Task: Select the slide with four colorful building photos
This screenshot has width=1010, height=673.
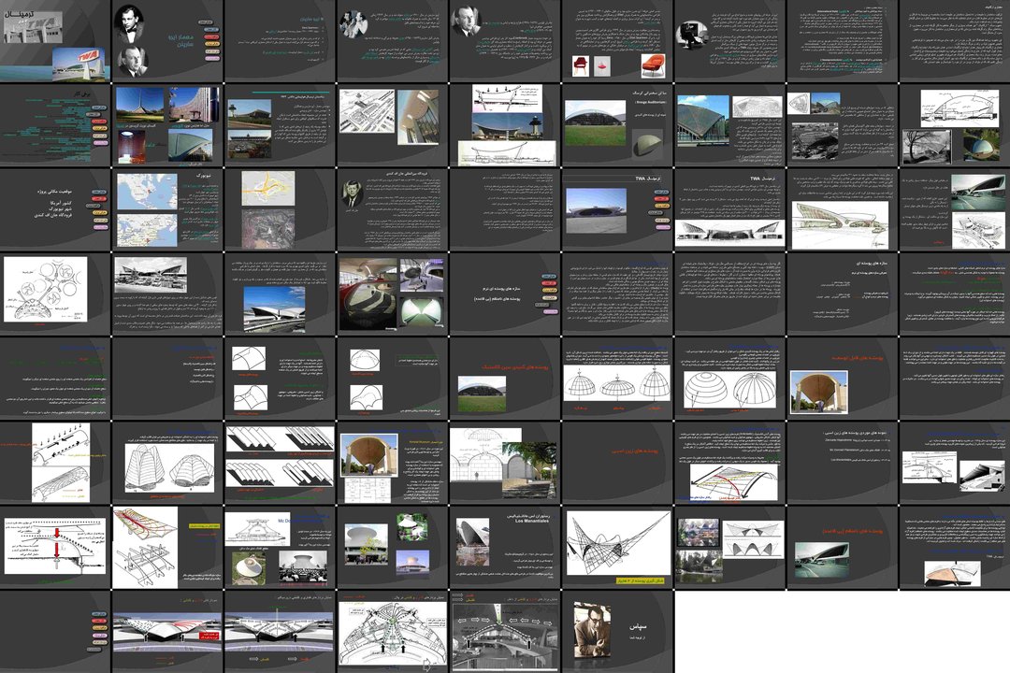Action: click(167, 125)
